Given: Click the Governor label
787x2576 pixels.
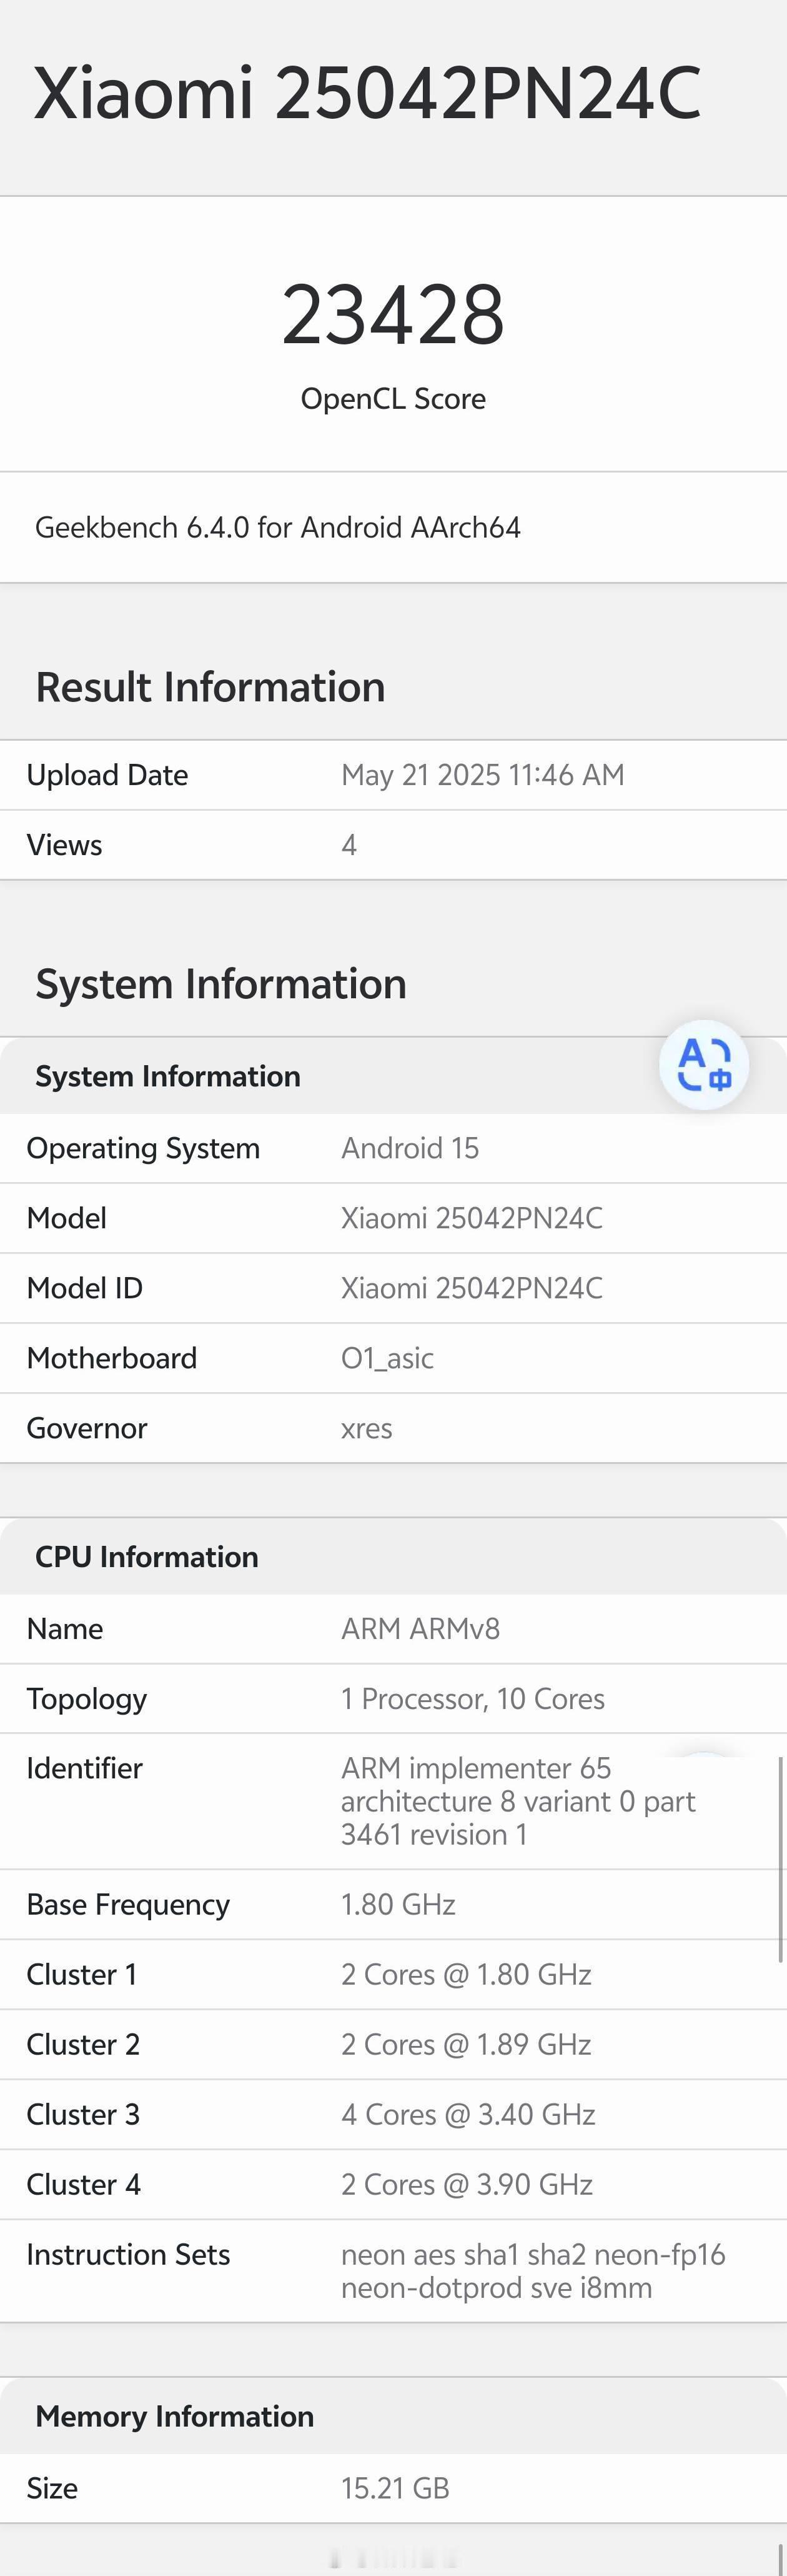Looking at the screenshot, I should coord(87,1428).
